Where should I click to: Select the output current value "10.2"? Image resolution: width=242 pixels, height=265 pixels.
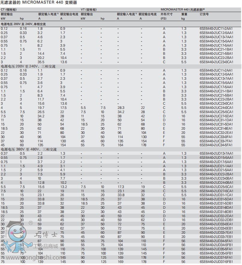tap(63, 183)
